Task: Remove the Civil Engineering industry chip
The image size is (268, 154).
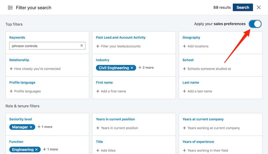Action: coord(132,68)
